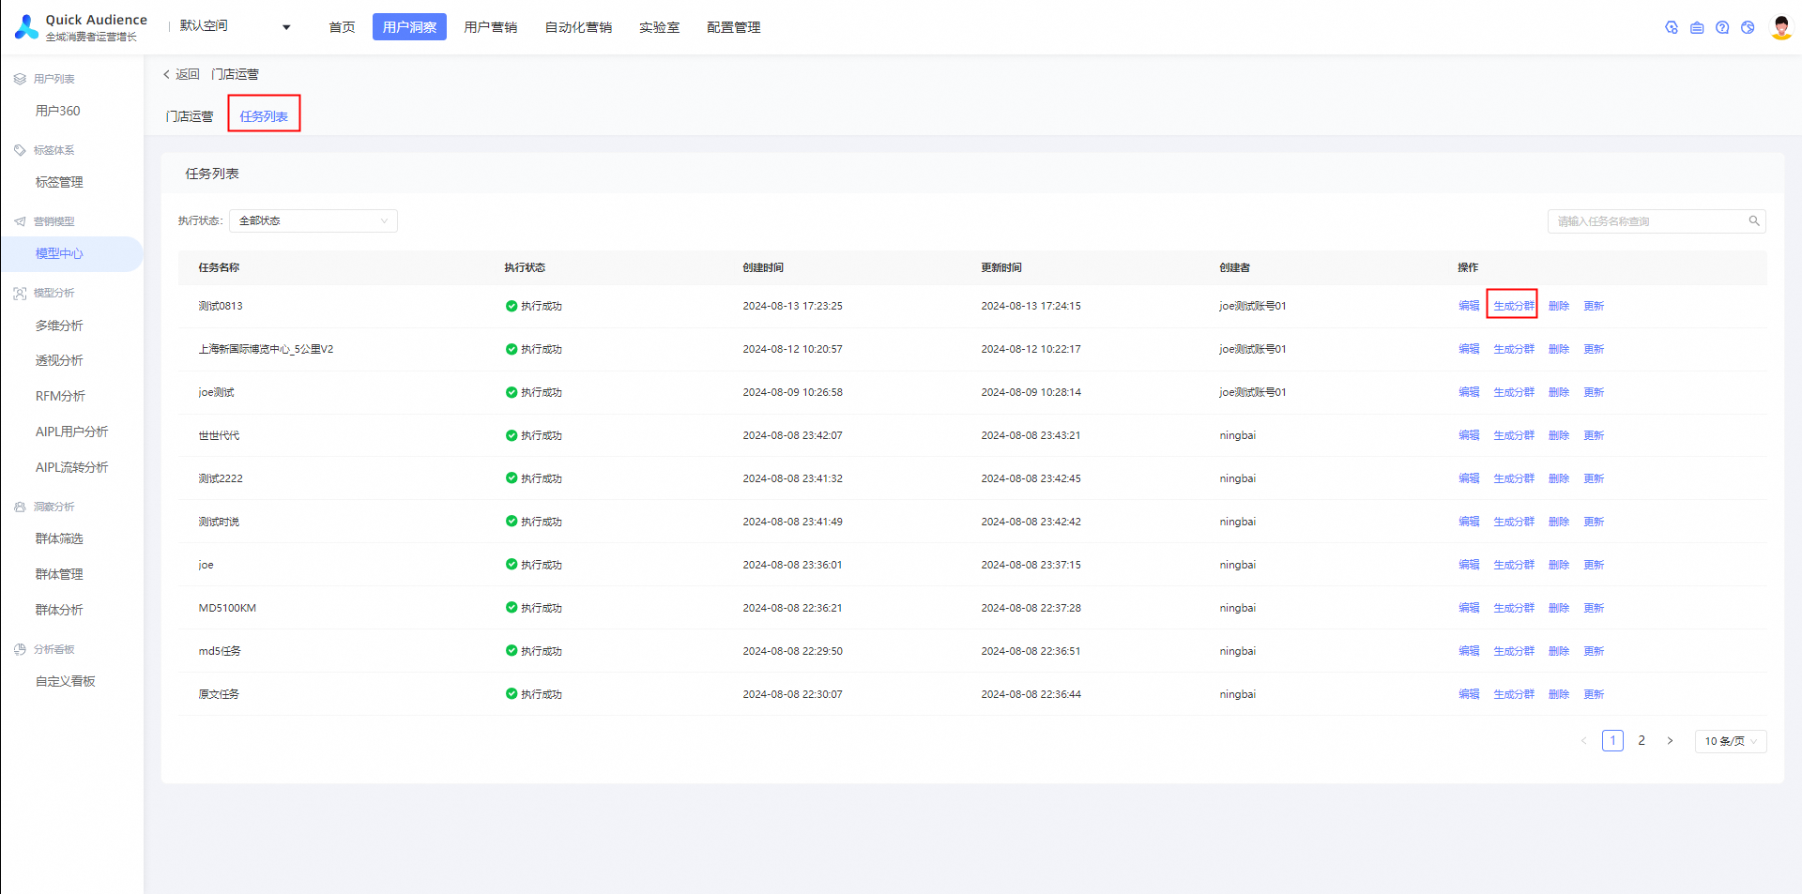Click 编辑 for 测试0813
Viewport: 1802px width, 894px height.
click(1469, 306)
